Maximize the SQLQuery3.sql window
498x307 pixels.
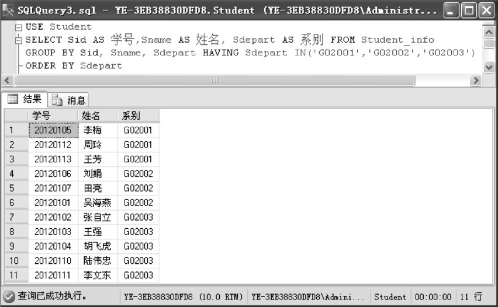click(468, 11)
